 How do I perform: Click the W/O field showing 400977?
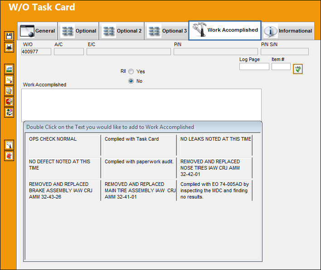pyautogui.click(x=36, y=52)
